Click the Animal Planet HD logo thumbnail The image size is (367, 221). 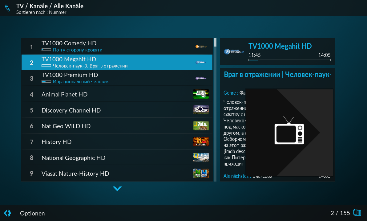click(x=201, y=94)
